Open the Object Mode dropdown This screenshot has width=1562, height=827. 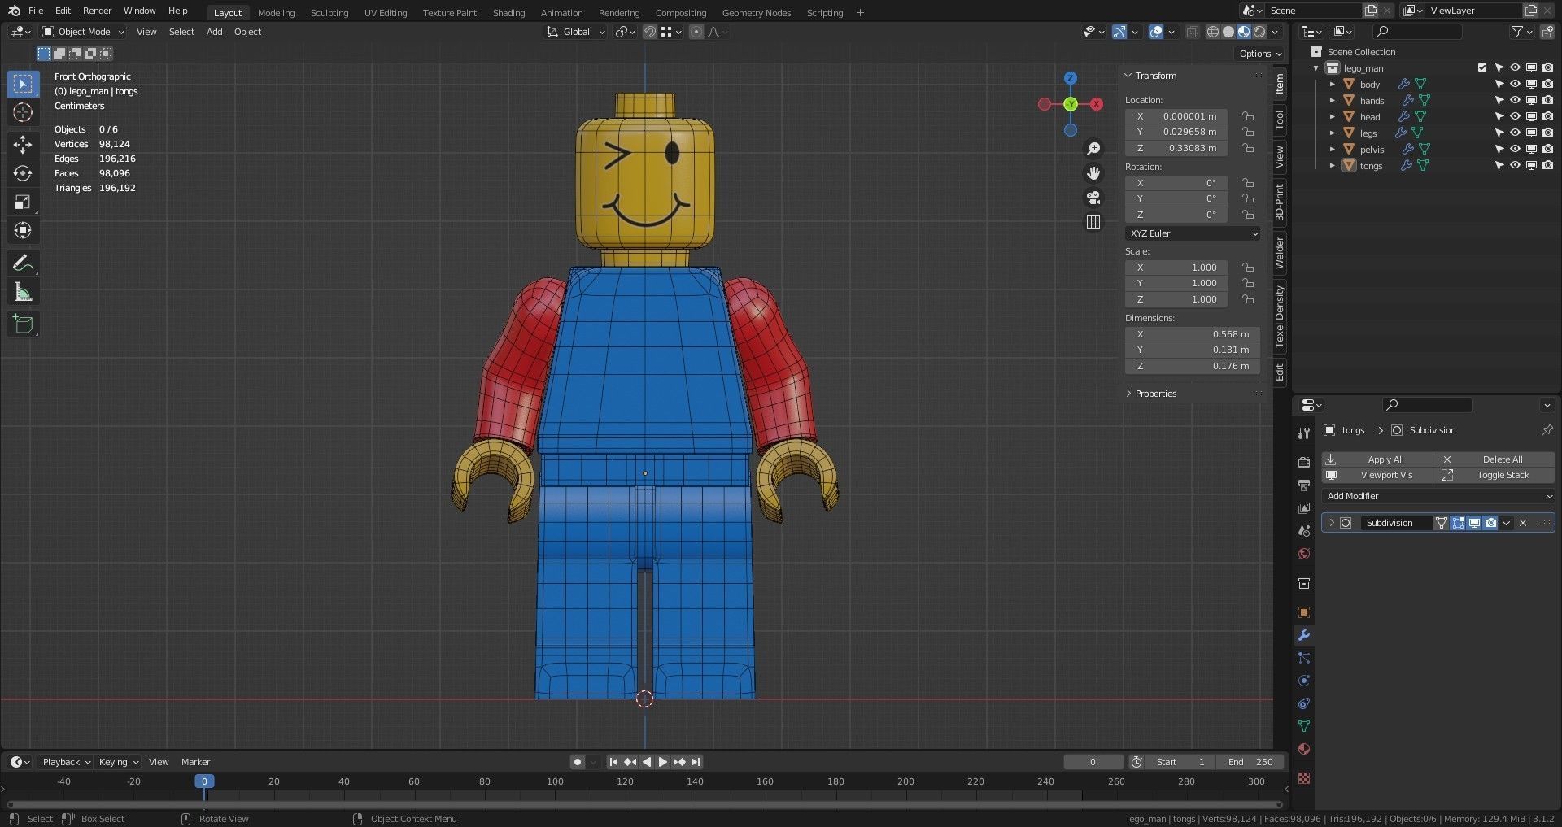84,32
